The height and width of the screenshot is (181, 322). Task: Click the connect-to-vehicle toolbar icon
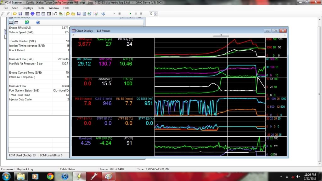click(96, 14)
